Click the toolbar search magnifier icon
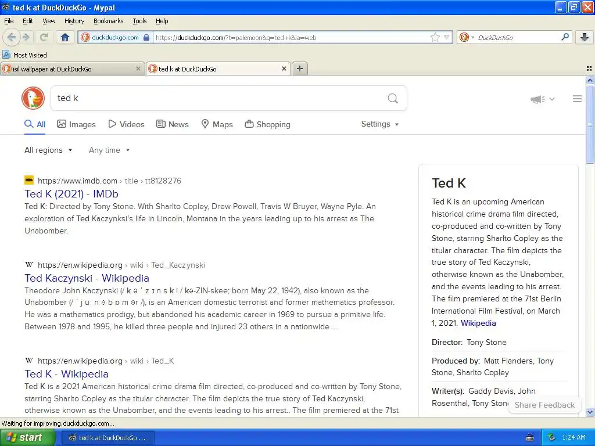The height and width of the screenshot is (446, 595). 565,37
